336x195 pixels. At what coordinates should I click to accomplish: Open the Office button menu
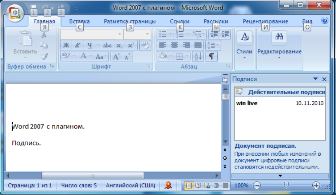point(15,13)
